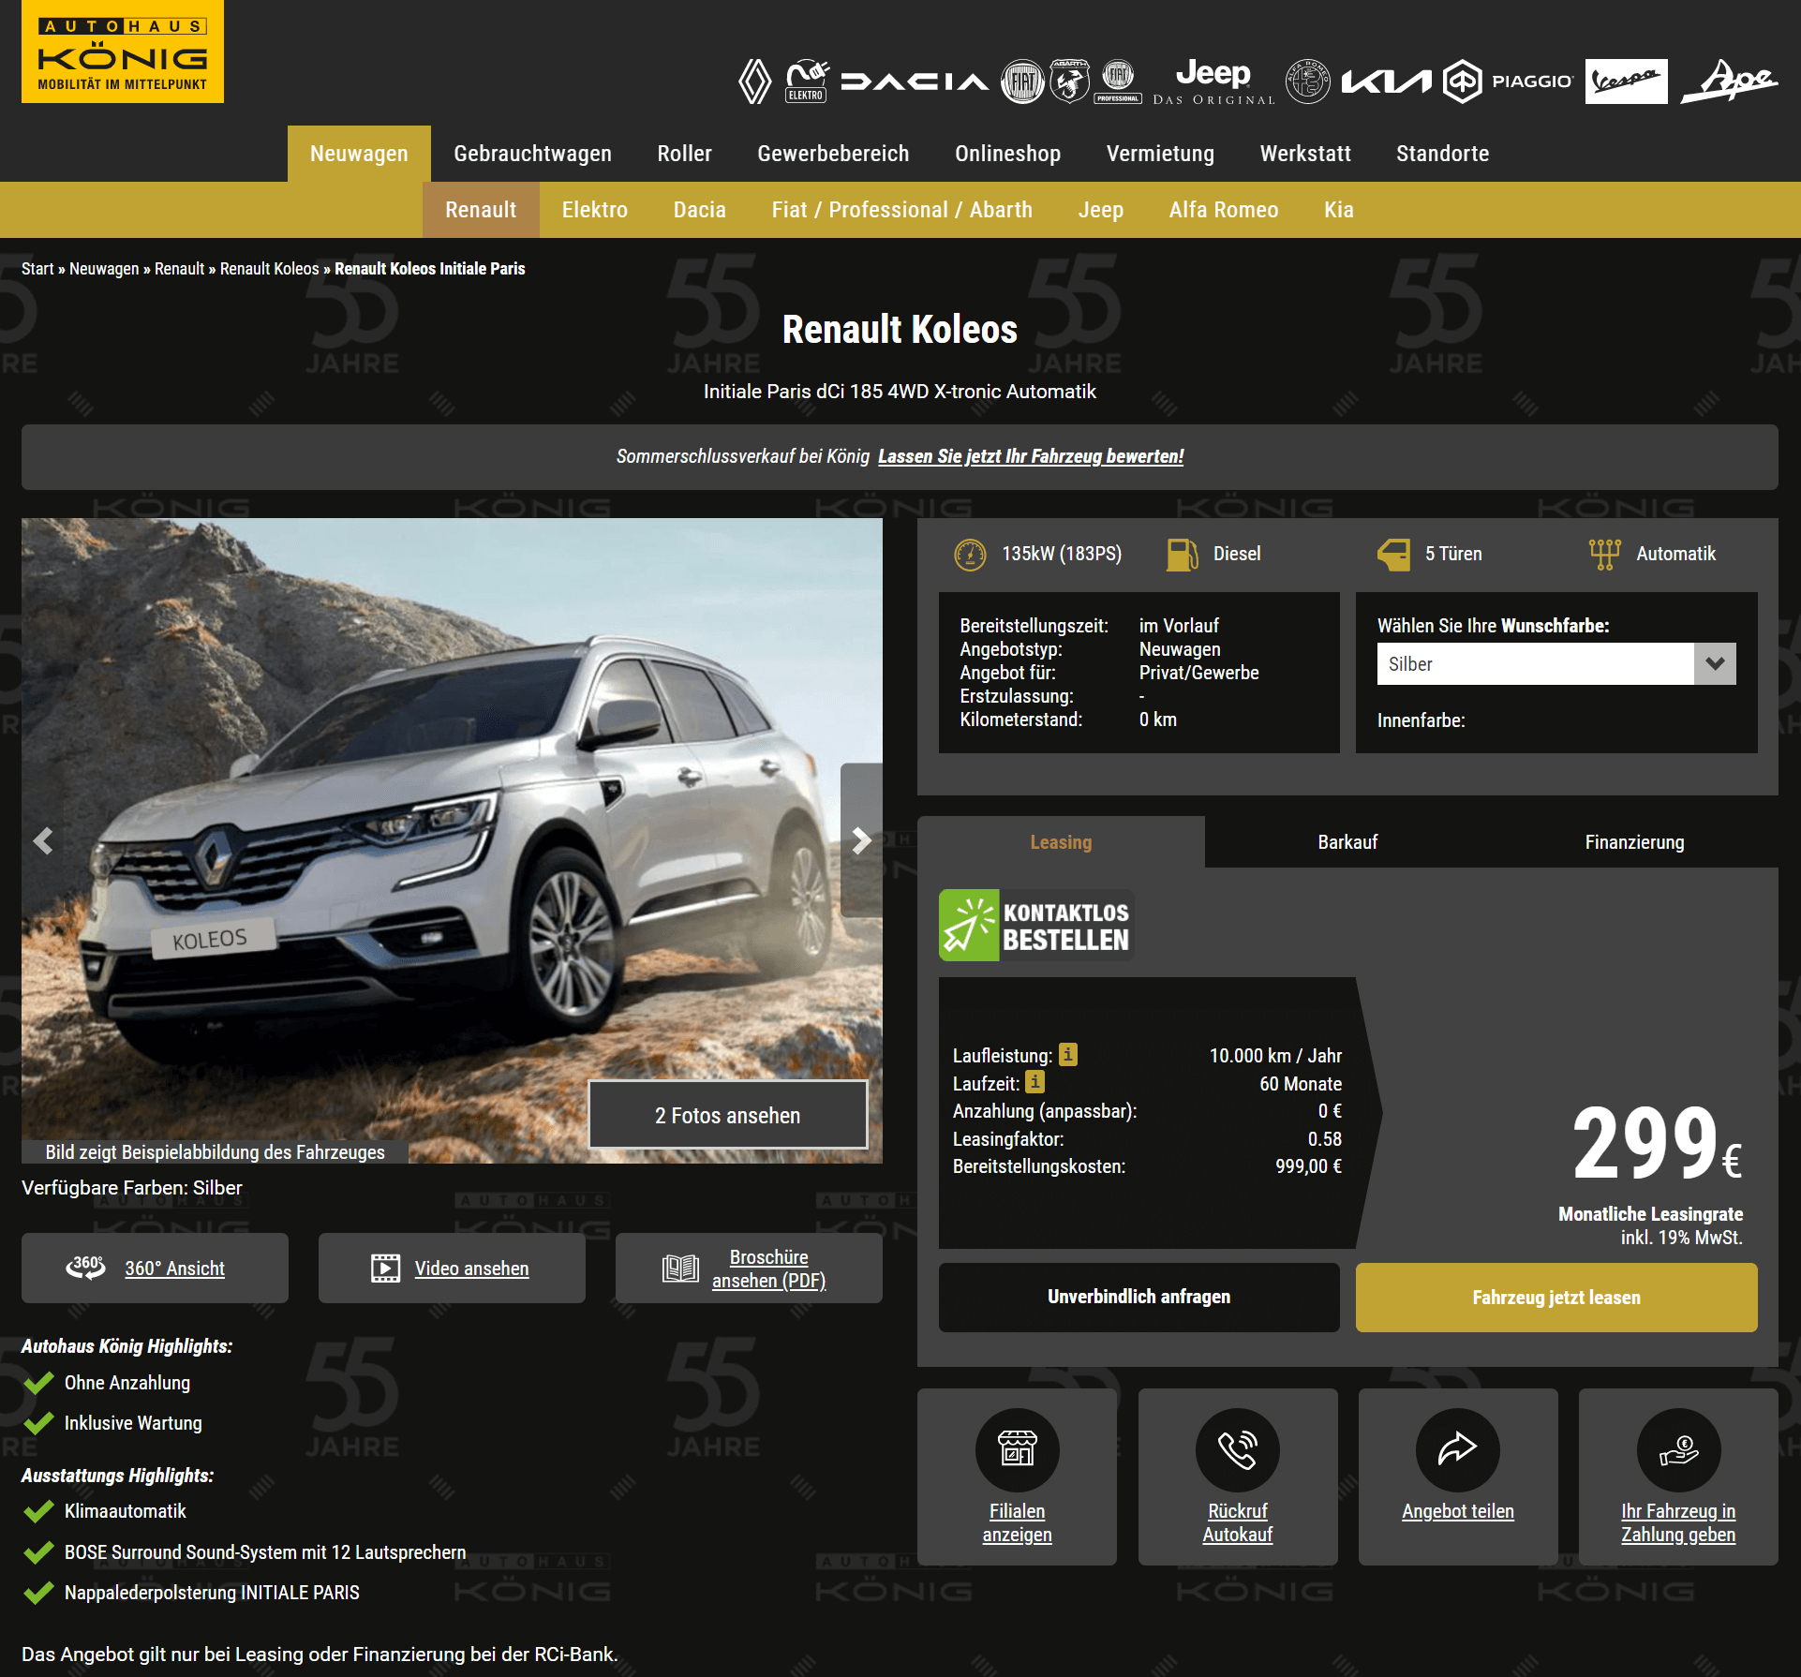Open the Wunschfarbe Silber dropdown

[1556, 663]
